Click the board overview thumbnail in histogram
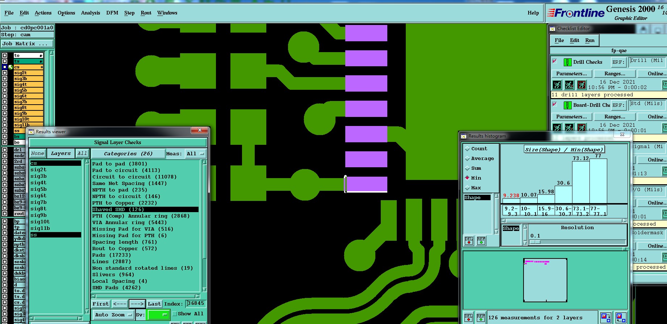 pyautogui.click(x=545, y=280)
